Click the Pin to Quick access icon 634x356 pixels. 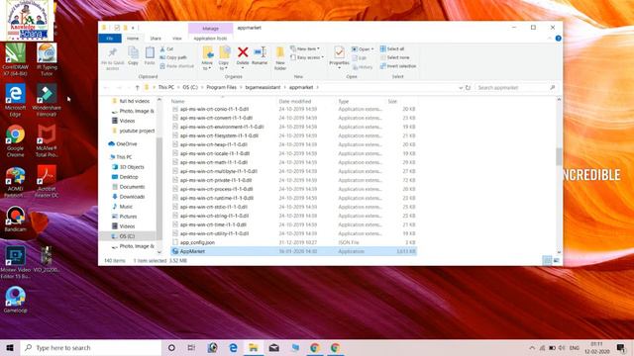(112, 52)
